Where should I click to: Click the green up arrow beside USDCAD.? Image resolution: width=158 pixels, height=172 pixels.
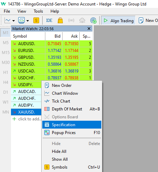(x=14, y=71)
